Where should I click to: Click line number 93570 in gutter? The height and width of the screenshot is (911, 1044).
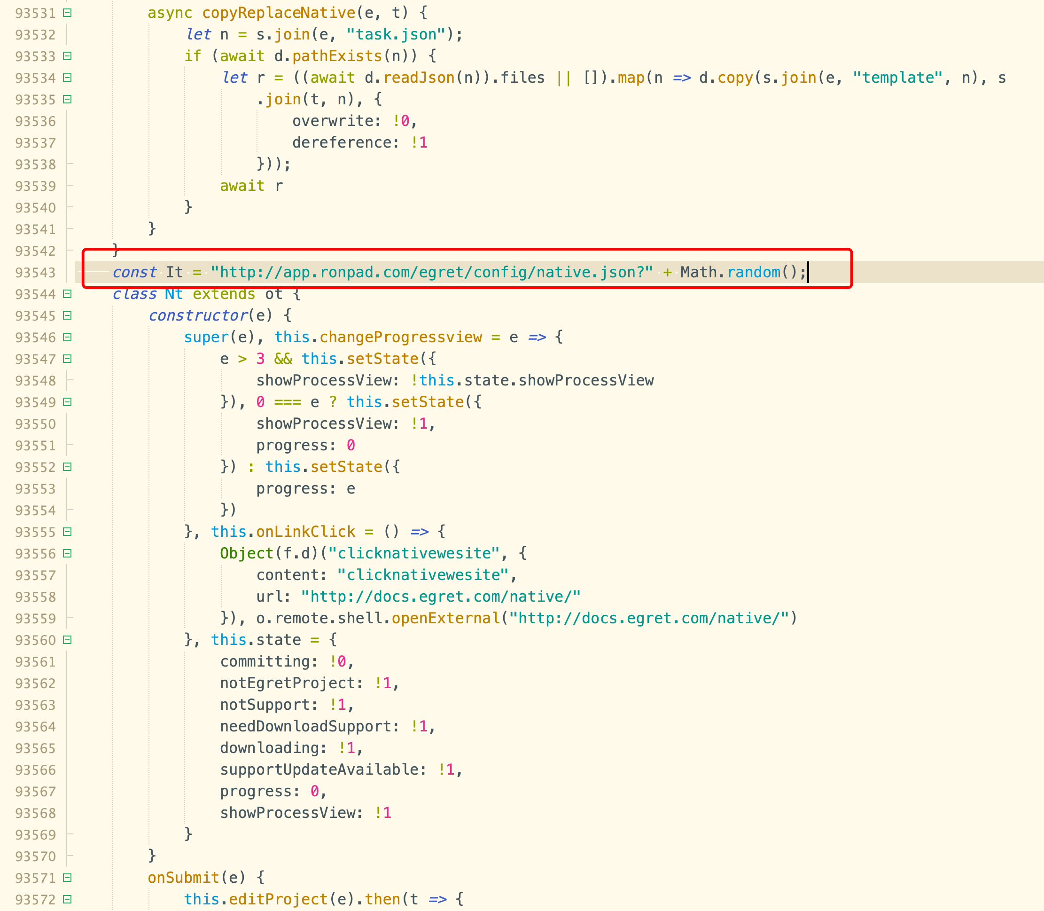tap(35, 856)
